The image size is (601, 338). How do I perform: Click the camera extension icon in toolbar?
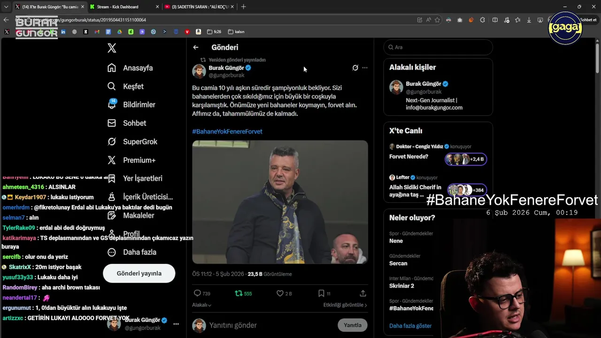(x=460, y=20)
